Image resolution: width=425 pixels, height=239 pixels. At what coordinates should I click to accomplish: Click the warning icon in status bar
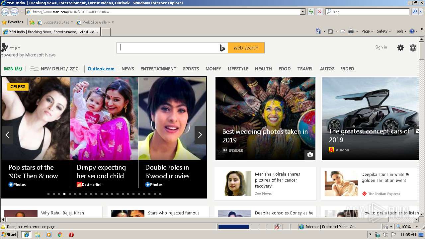[3, 227]
